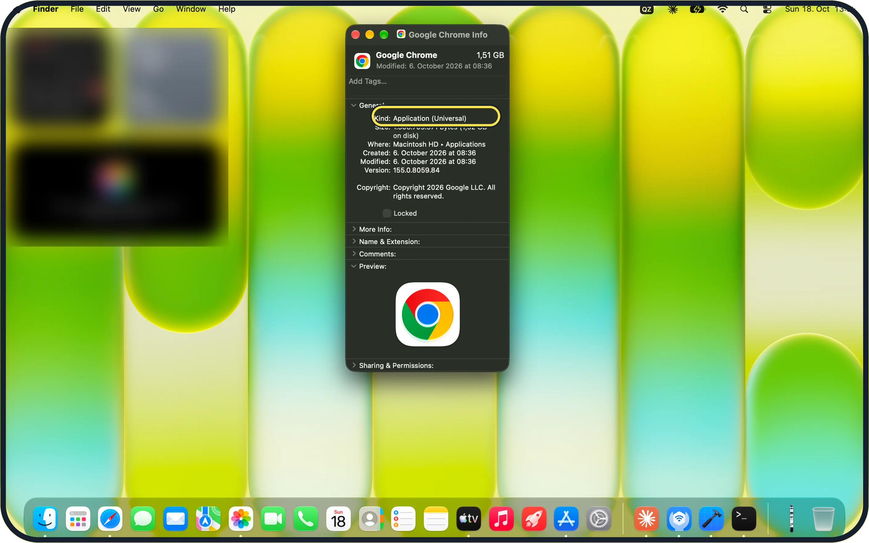869x543 pixels.
Task: Launch Safari from the Dock
Action: point(110,519)
